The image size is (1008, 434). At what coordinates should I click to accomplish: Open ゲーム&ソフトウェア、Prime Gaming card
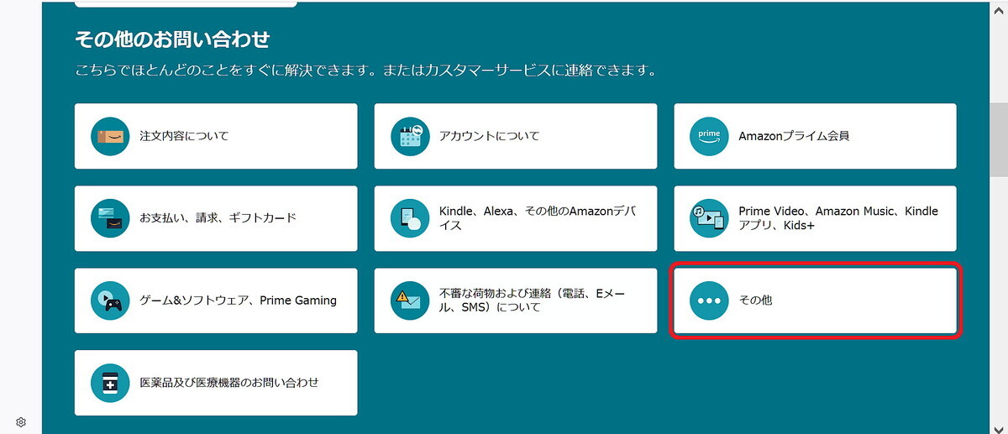coord(216,301)
